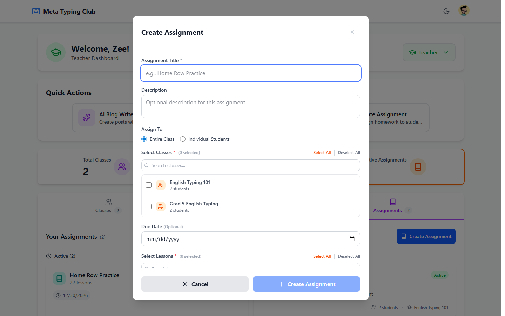This screenshot has width=505, height=316.
Task: Click the Cancel button in the dialog
Action: 195,284
